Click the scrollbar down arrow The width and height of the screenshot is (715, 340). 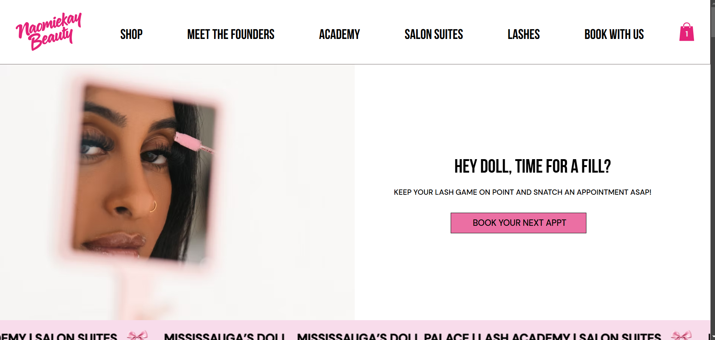pyautogui.click(x=713, y=337)
